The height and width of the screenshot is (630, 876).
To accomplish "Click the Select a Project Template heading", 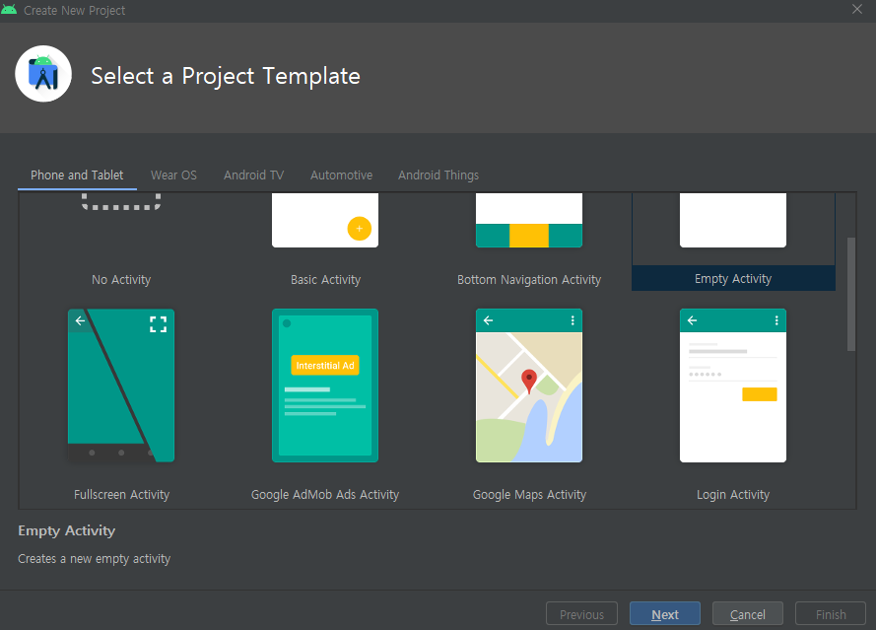I will tap(226, 76).
